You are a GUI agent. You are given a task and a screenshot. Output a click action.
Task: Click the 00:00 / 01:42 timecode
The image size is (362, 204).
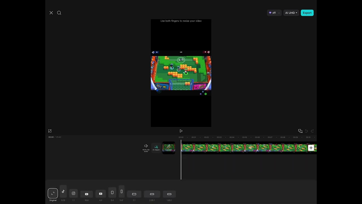coord(55,137)
